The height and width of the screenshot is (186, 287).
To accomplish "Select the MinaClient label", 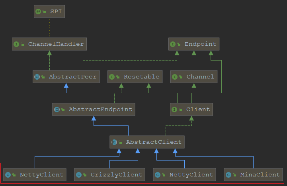I will point(260,175).
